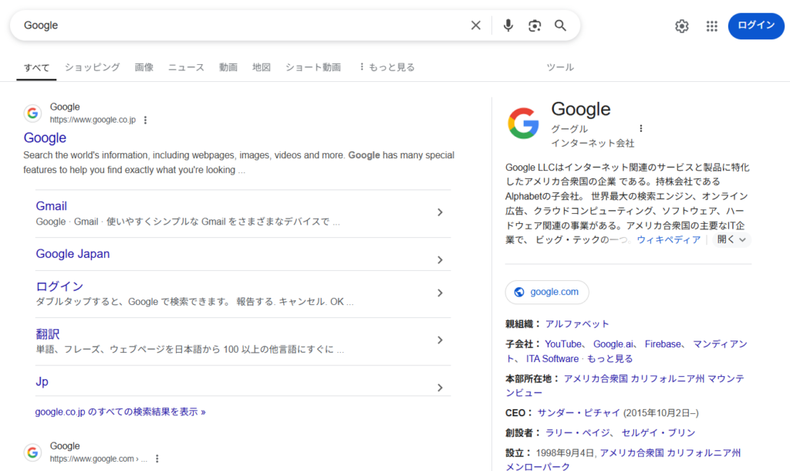Open the ログイン sitelink result
Viewport: 790px width, 471px height.
[x=59, y=286]
